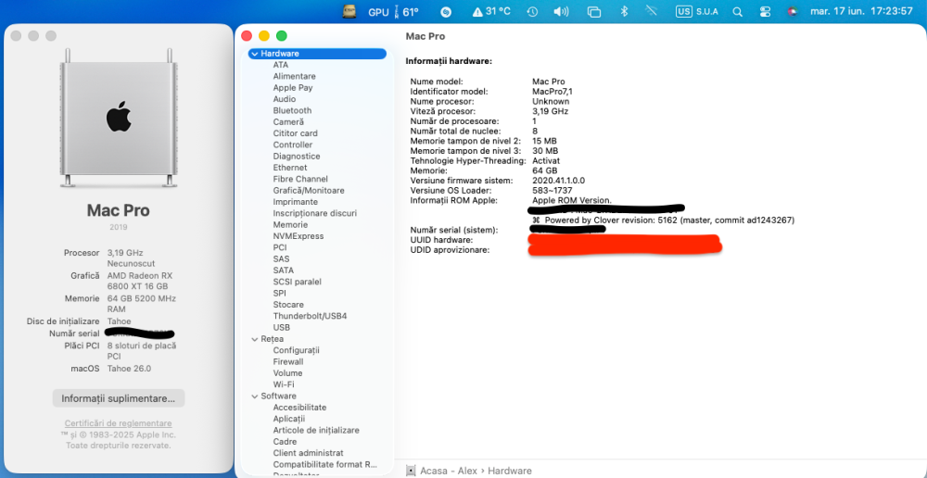The height and width of the screenshot is (478, 927).
Task: Open the 31 °C warning temperature item
Action: pyautogui.click(x=491, y=11)
